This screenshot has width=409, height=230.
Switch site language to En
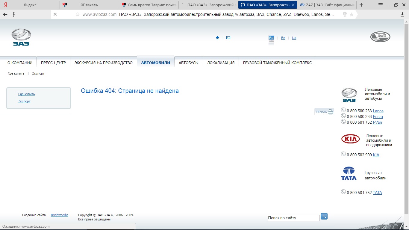click(x=283, y=38)
